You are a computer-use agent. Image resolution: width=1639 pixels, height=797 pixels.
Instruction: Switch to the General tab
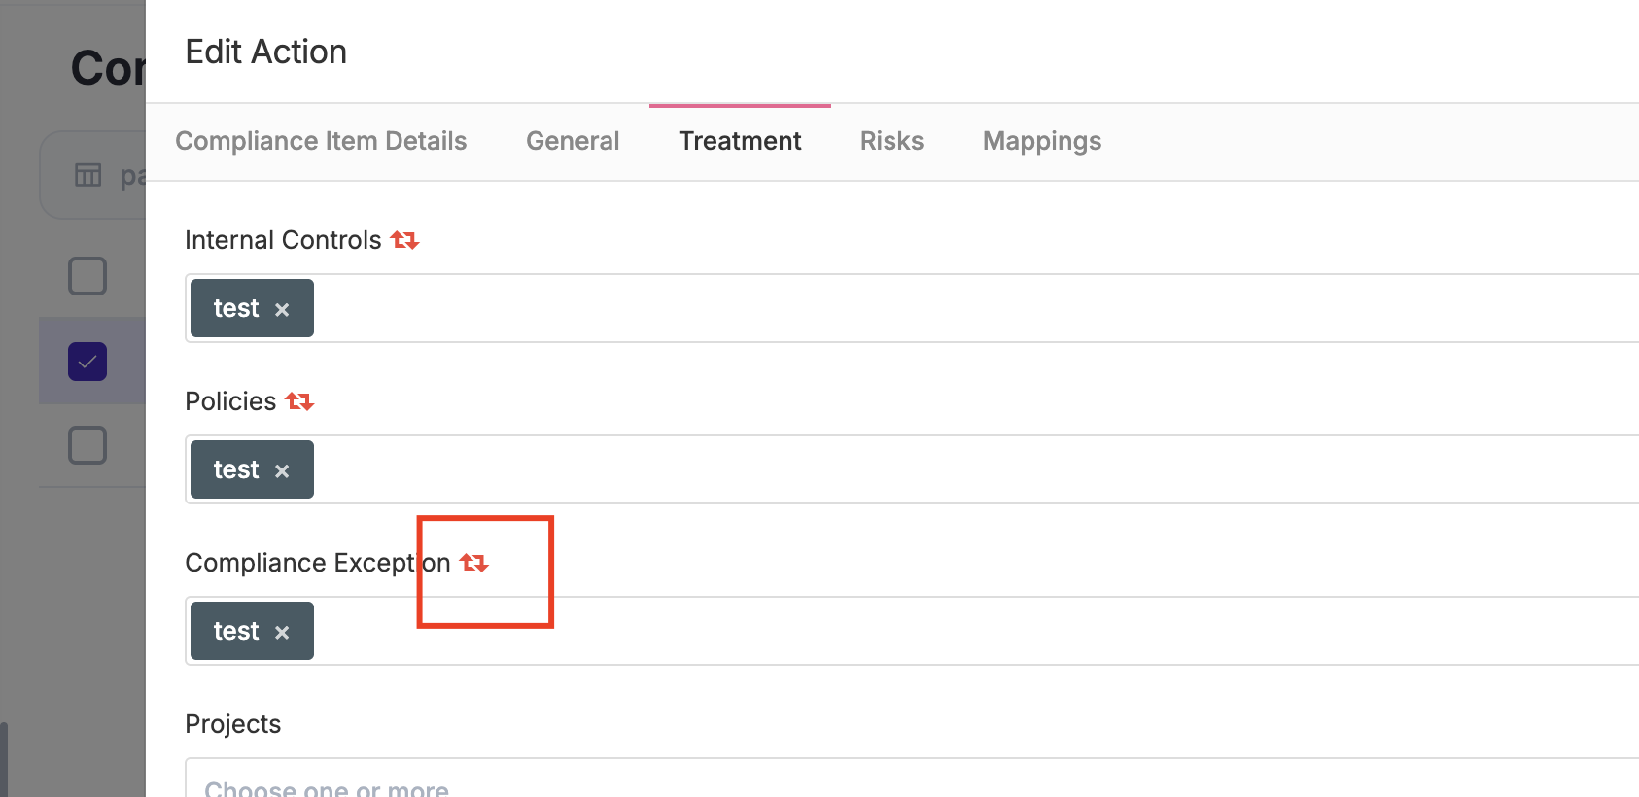click(573, 141)
